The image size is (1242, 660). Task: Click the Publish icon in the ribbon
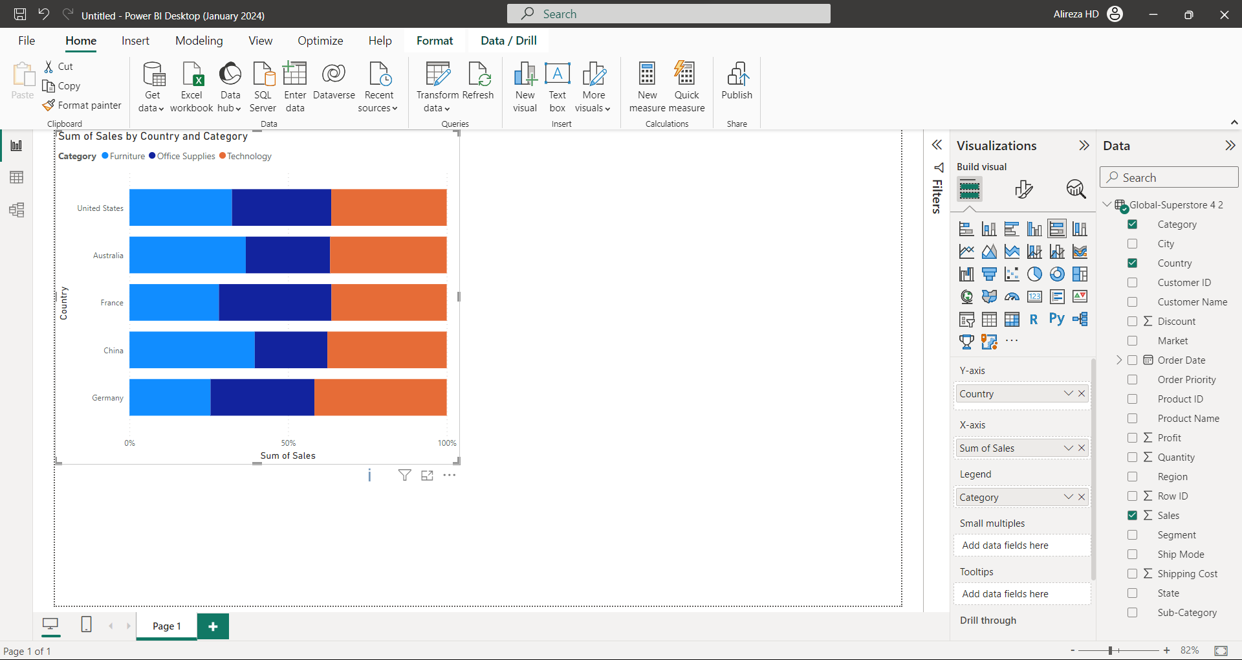tap(736, 85)
